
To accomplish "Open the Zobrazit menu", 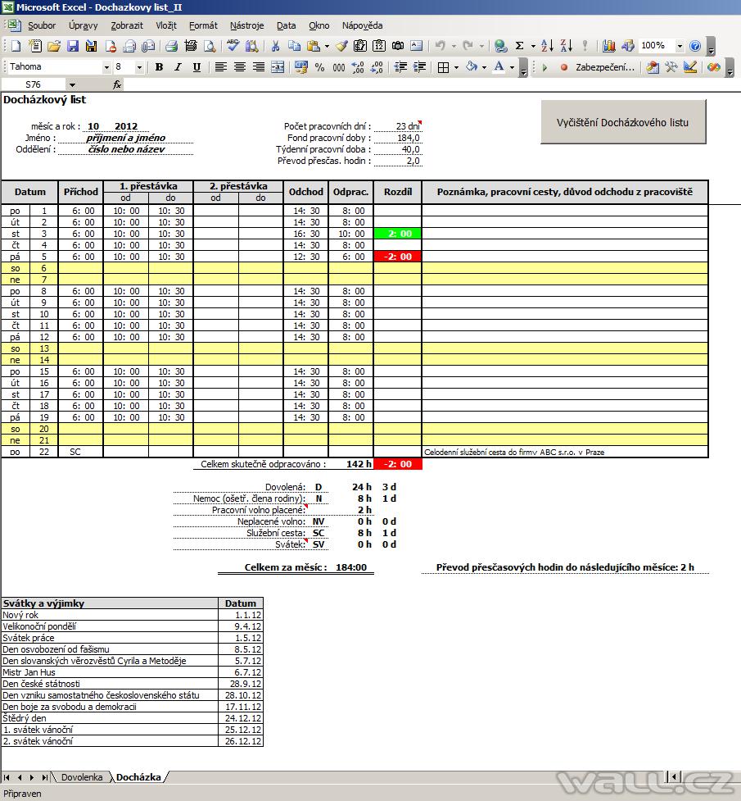I will point(127,25).
